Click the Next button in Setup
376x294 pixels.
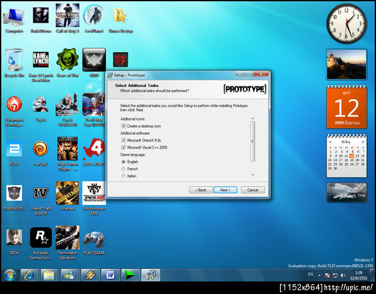point(225,190)
